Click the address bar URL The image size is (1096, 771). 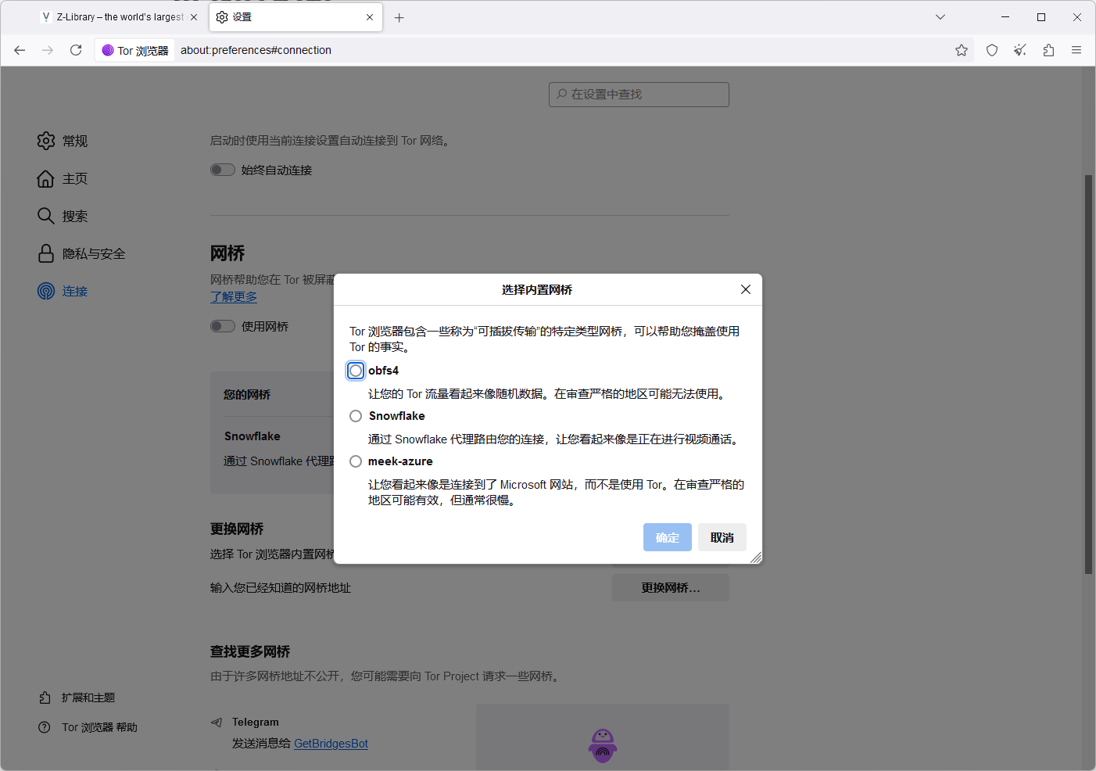pyautogui.click(x=256, y=50)
